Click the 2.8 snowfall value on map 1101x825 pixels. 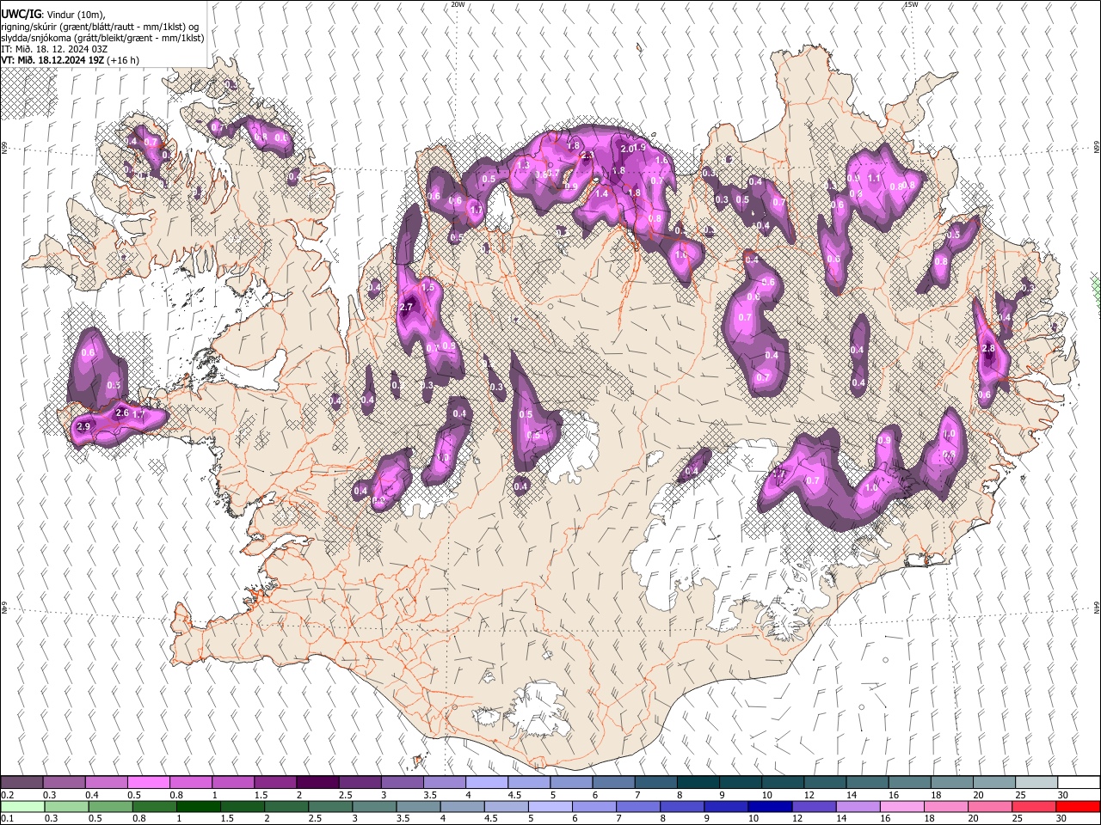coord(988,348)
